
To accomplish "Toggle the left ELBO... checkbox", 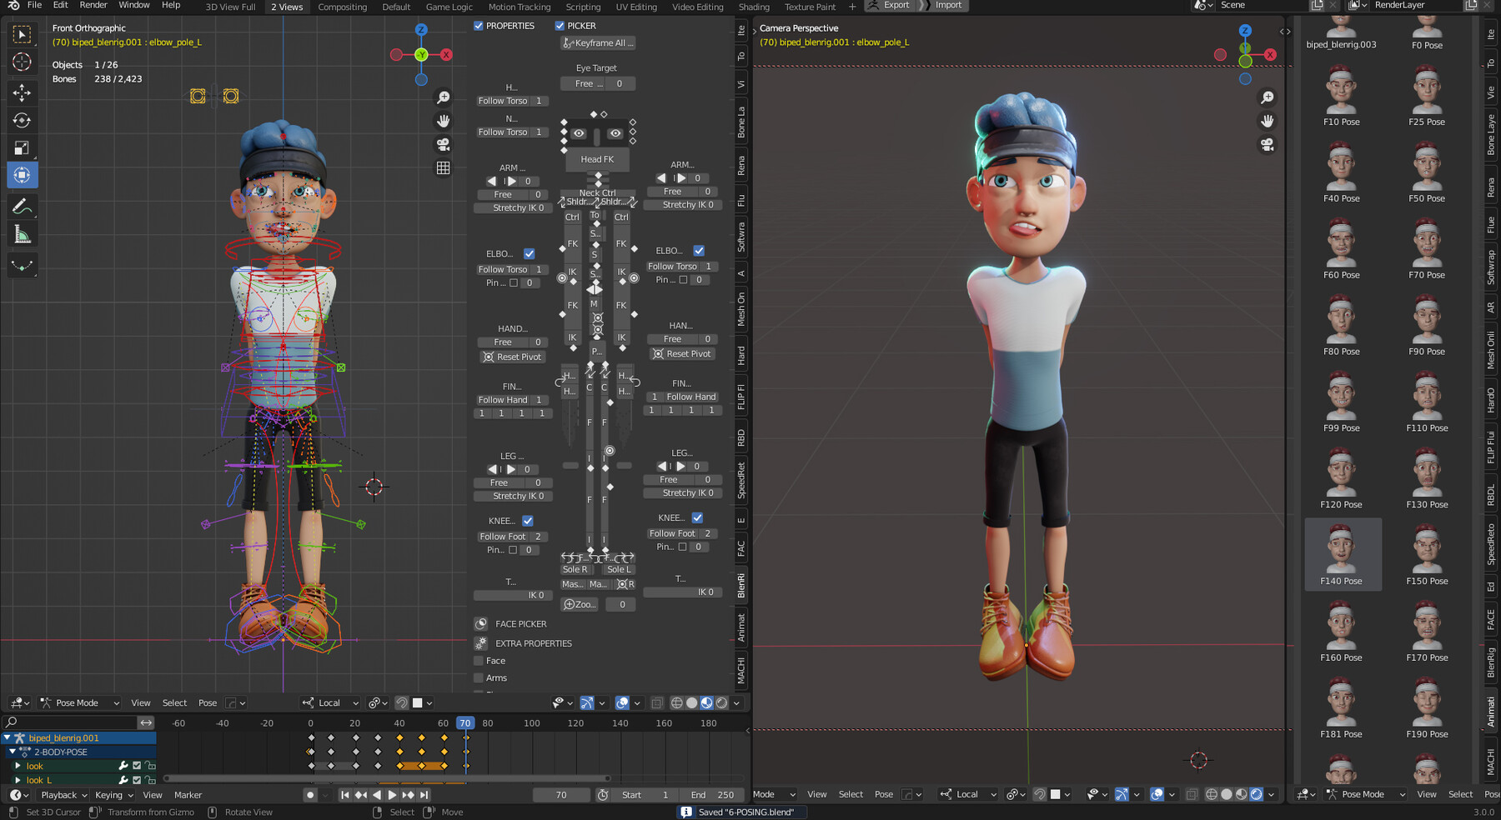I will (529, 253).
